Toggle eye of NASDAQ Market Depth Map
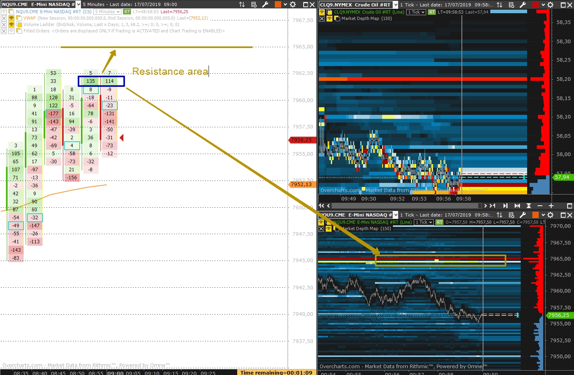Viewport: 574px width, 375px height. tap(329, 229)
